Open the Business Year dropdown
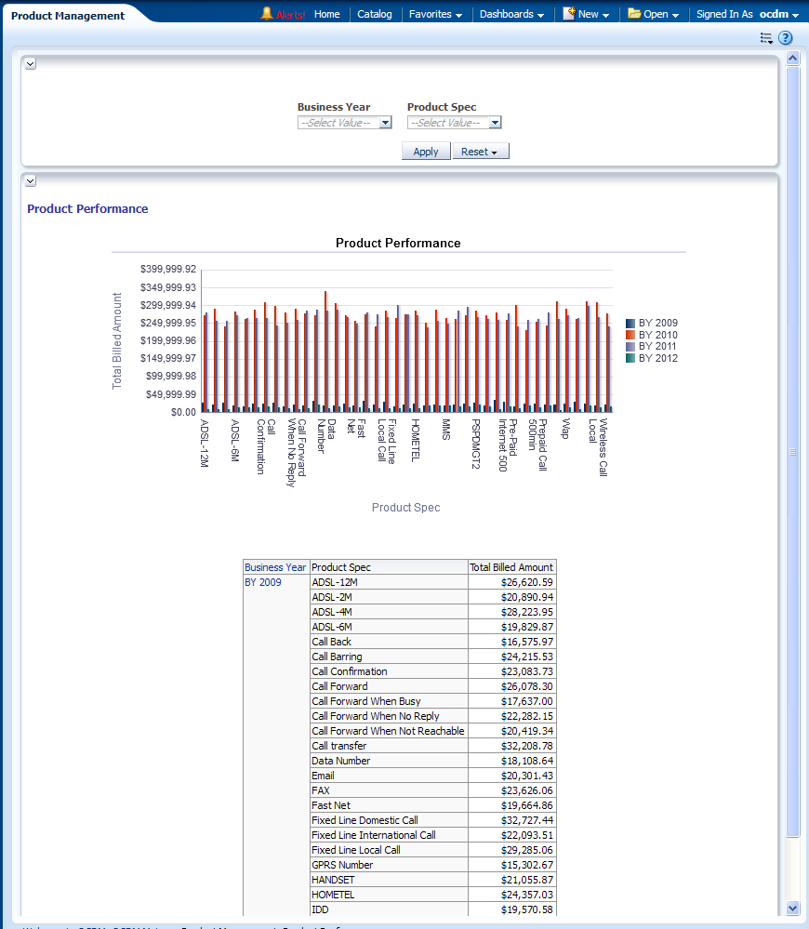The width and height of the screenshot is (809, 929). pos(385,123)
